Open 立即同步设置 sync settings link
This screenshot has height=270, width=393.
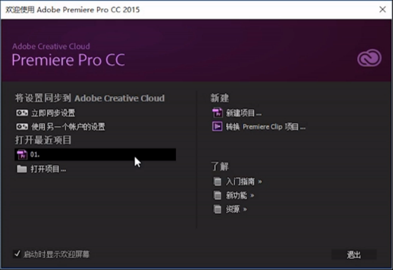click(53, 113)
